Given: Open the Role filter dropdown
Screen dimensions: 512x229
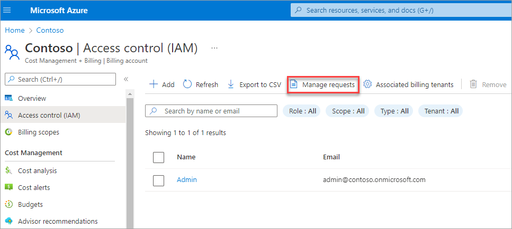Looking at the screenshot, I should (301, 111).
